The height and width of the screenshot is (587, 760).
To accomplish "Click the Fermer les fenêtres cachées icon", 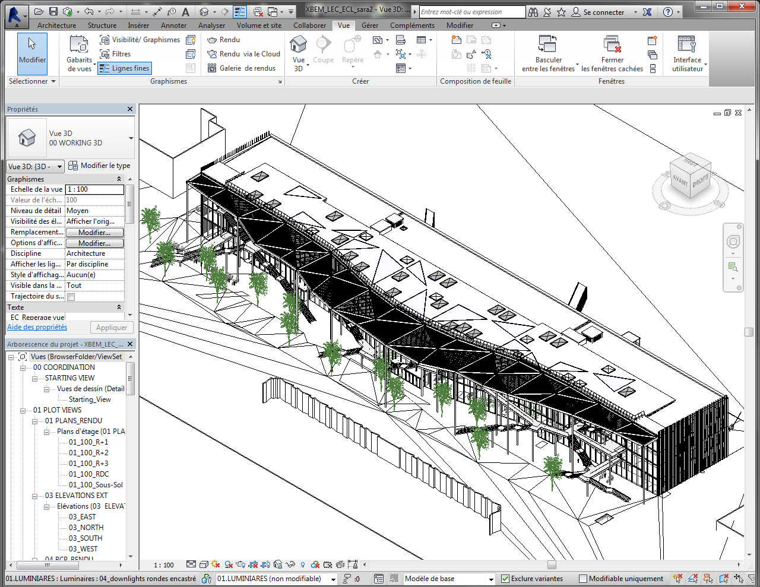I will coord(612,45).
